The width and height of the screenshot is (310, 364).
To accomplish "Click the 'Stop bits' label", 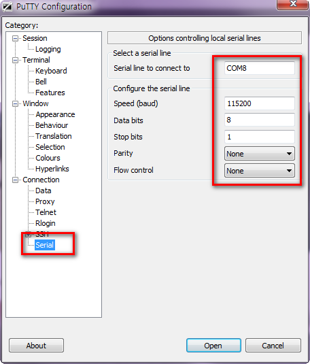I will [x=128, y=137].
